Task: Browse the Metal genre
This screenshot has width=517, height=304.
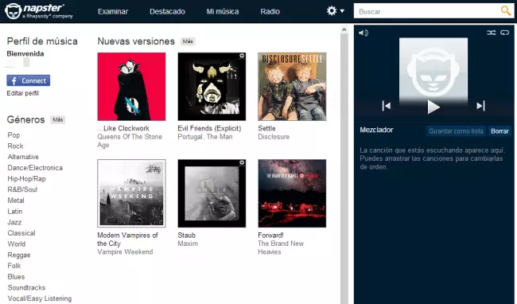Action: tap(16, 201)
